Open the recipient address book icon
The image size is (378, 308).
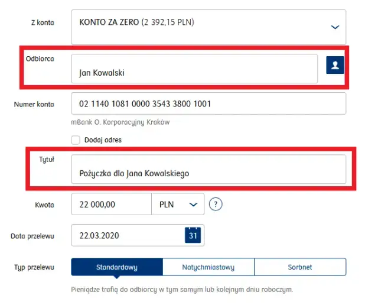click(335, 66)
